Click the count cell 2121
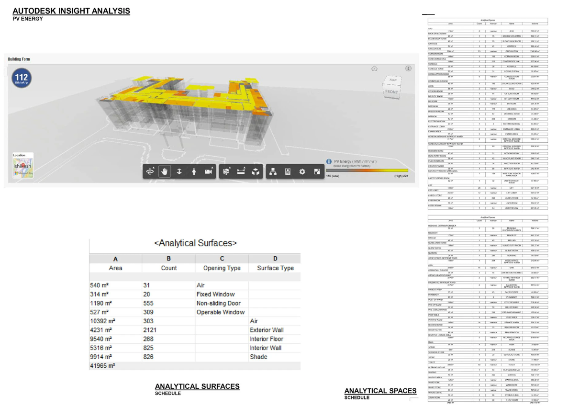Screen dimensions: 568x408 click(x=168, y=330)
